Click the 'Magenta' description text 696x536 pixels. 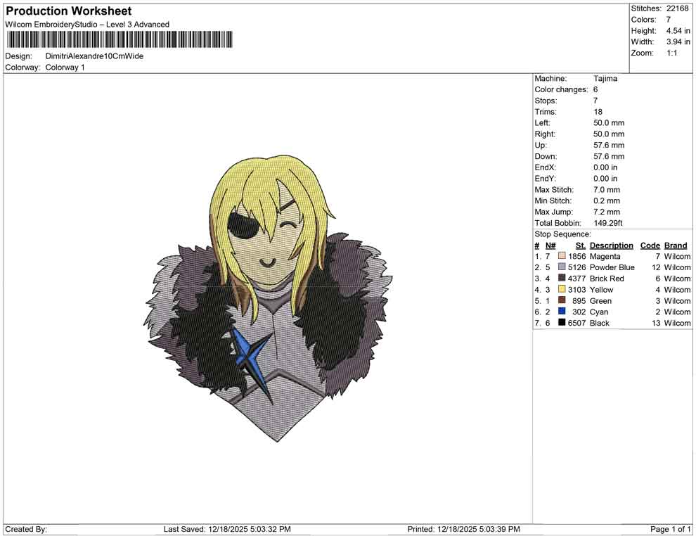(605, 256)
